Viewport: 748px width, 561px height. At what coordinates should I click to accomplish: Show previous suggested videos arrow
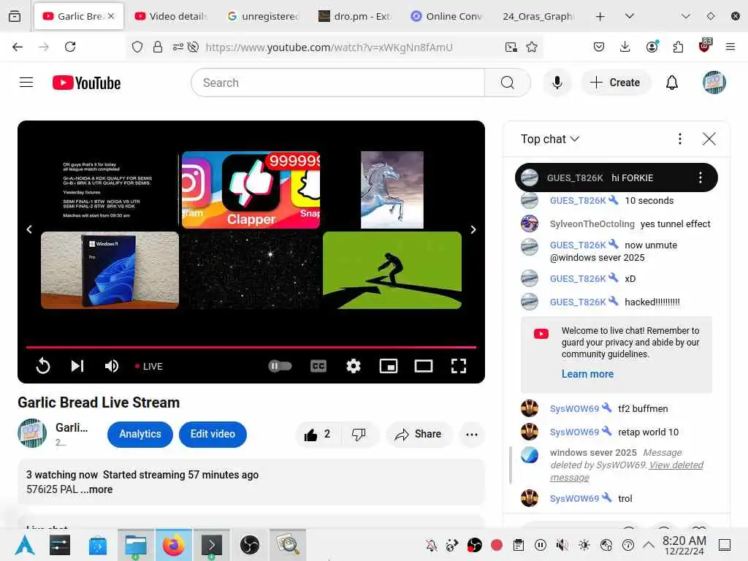coord(29,229)
